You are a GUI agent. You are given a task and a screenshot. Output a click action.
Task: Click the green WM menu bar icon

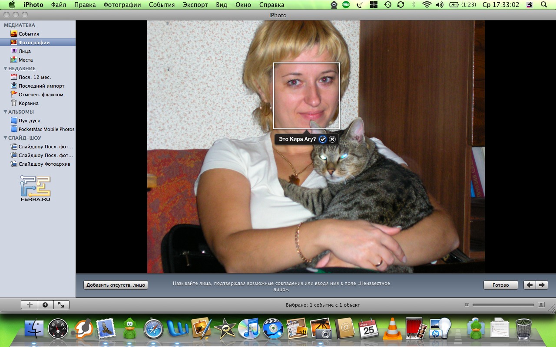click(346, 5)
